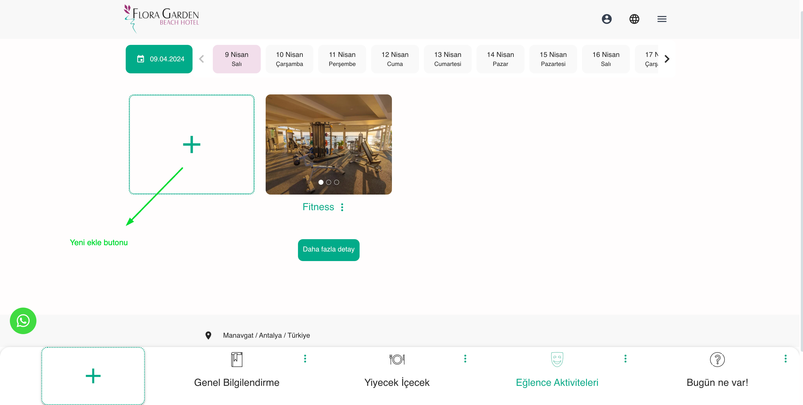The image size is (803, 405).
Task: Select the 10 Nisan Çarşamba date tab
Action: (289, 59)
